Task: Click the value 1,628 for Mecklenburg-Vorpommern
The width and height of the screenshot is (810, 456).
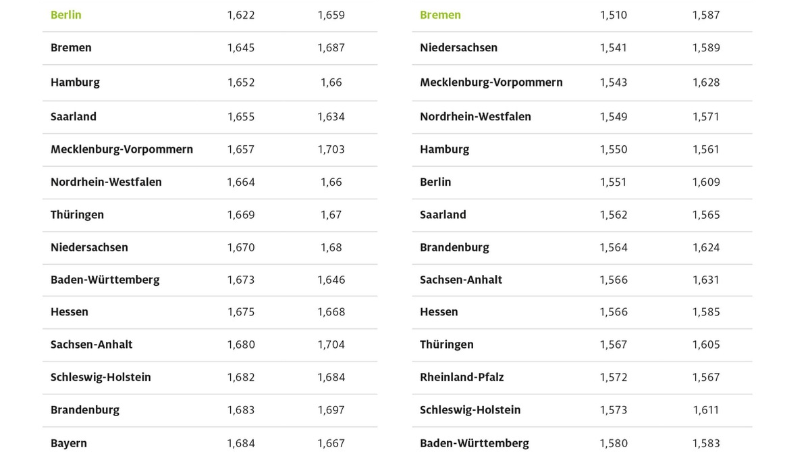Action: click(706, 82)
